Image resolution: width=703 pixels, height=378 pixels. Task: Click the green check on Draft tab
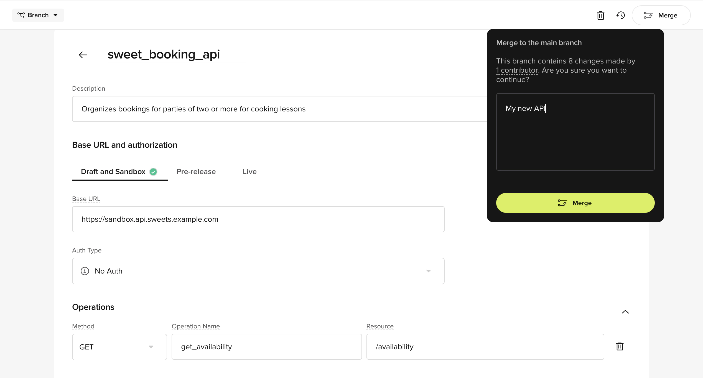153,172
